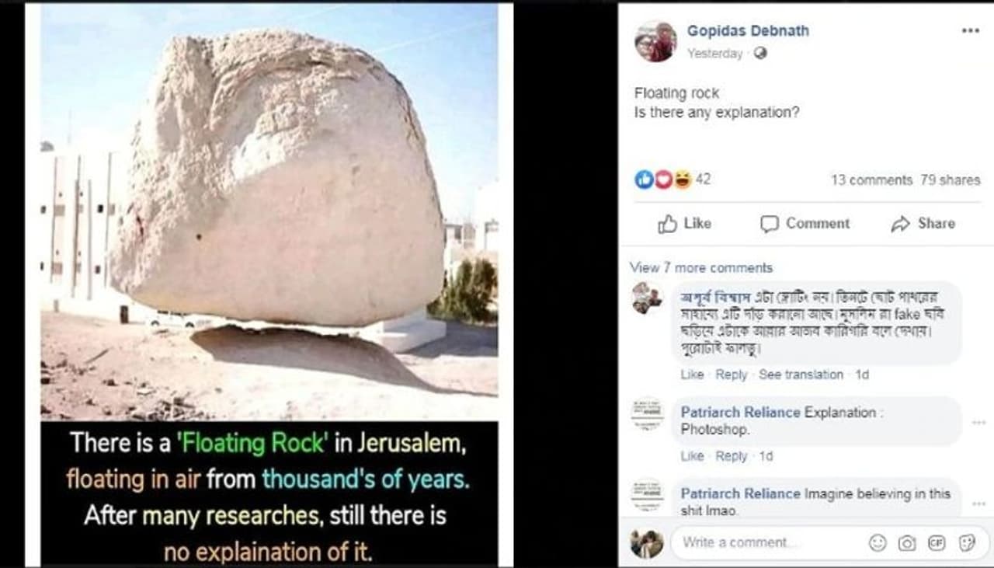Open the post options three-dot menu

(970, 31)
